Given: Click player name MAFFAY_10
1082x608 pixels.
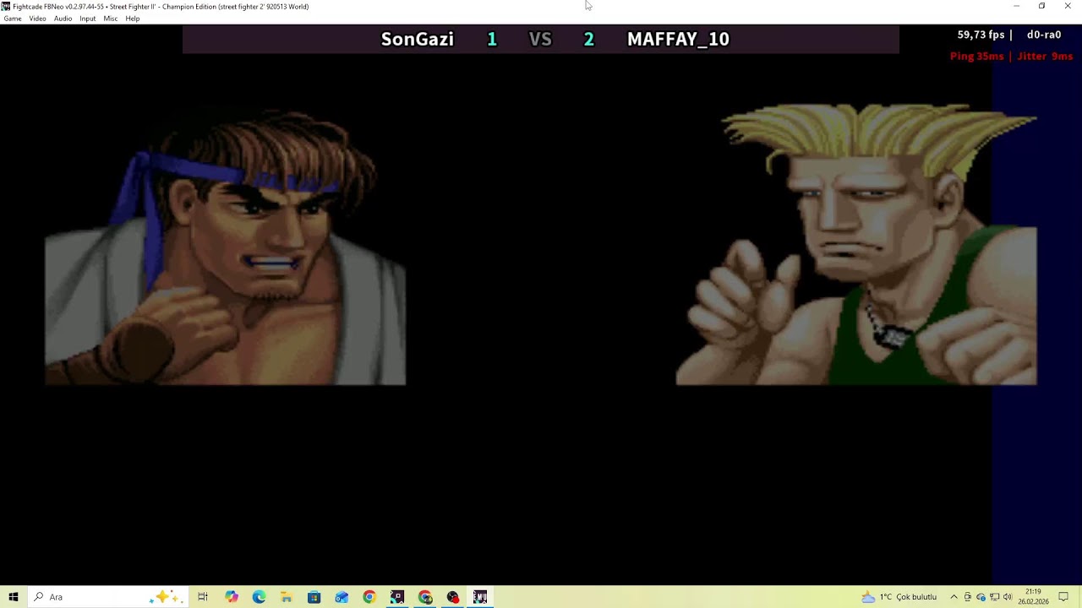Looking at the screenshot, I should click(x=678, y=39).
